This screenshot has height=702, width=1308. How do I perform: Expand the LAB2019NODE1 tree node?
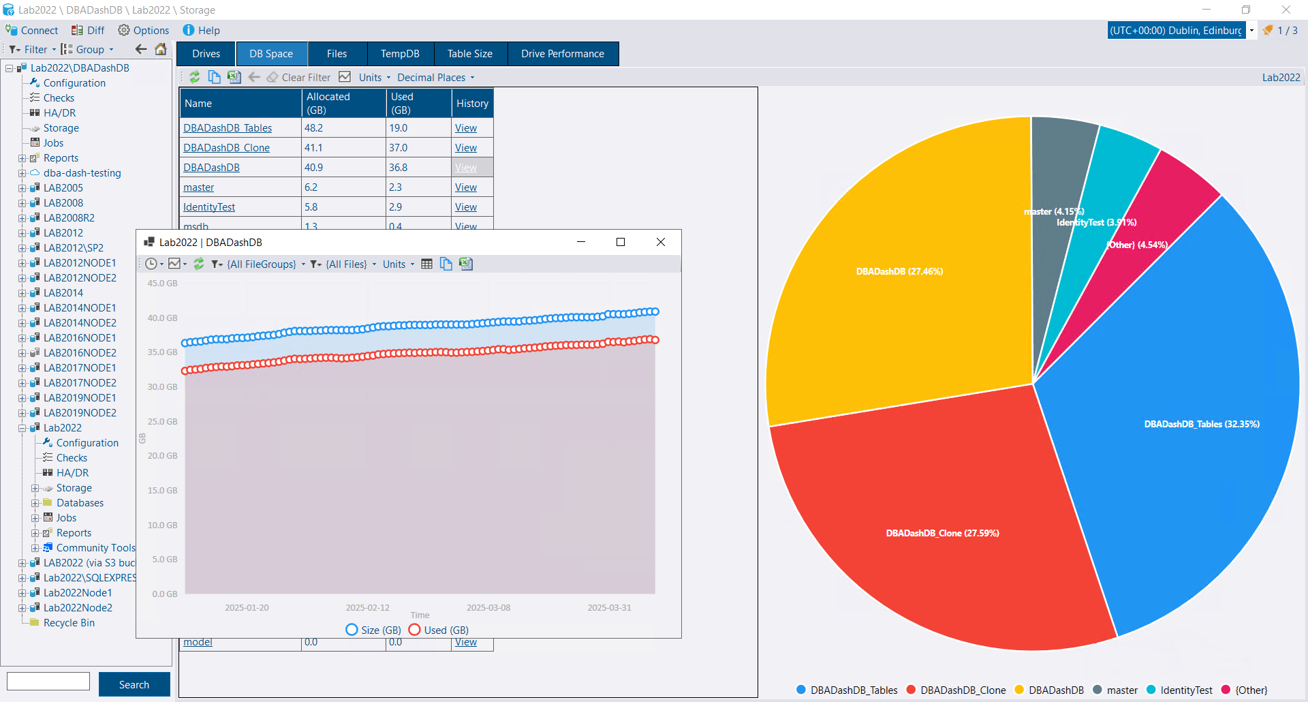(x=22, y=398)
